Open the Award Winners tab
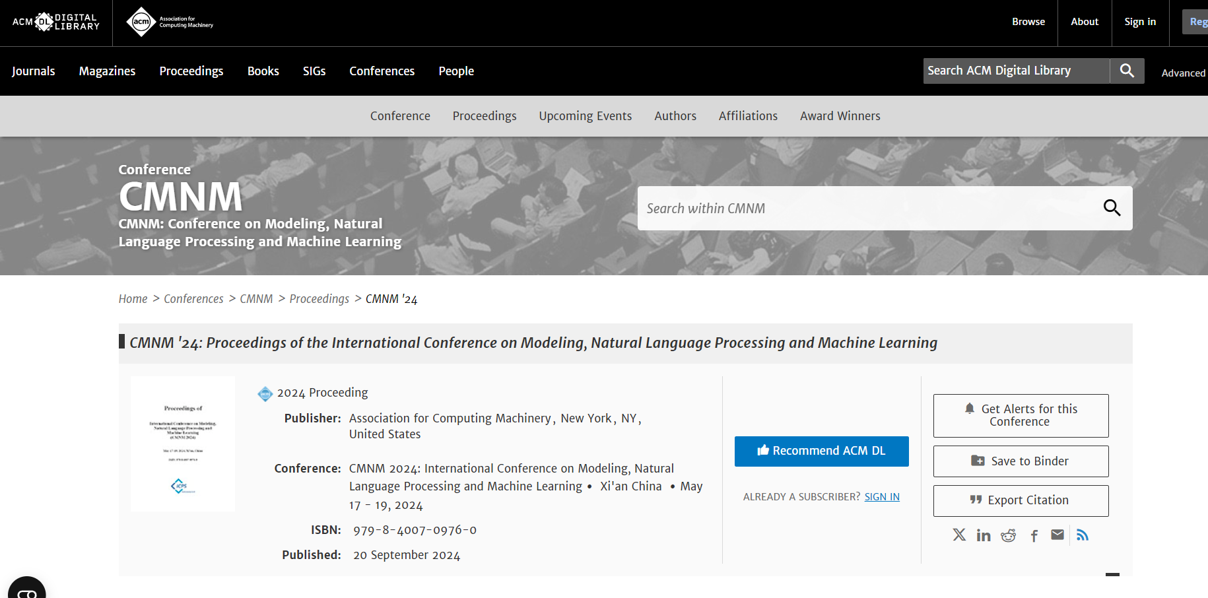The image size is (1208, 598). coord(840,116)
